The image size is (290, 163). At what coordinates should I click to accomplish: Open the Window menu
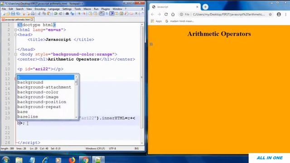tap(117, 9)
